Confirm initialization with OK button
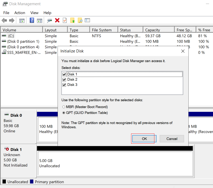213x188 pixels. 144,139
